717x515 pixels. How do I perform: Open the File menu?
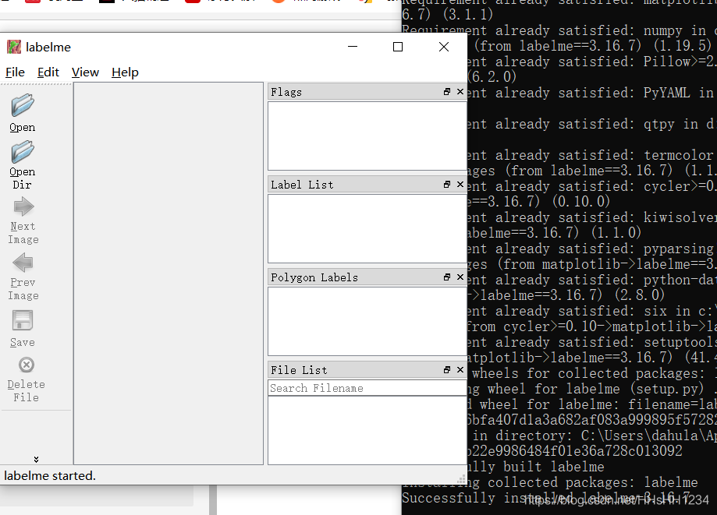15,72
